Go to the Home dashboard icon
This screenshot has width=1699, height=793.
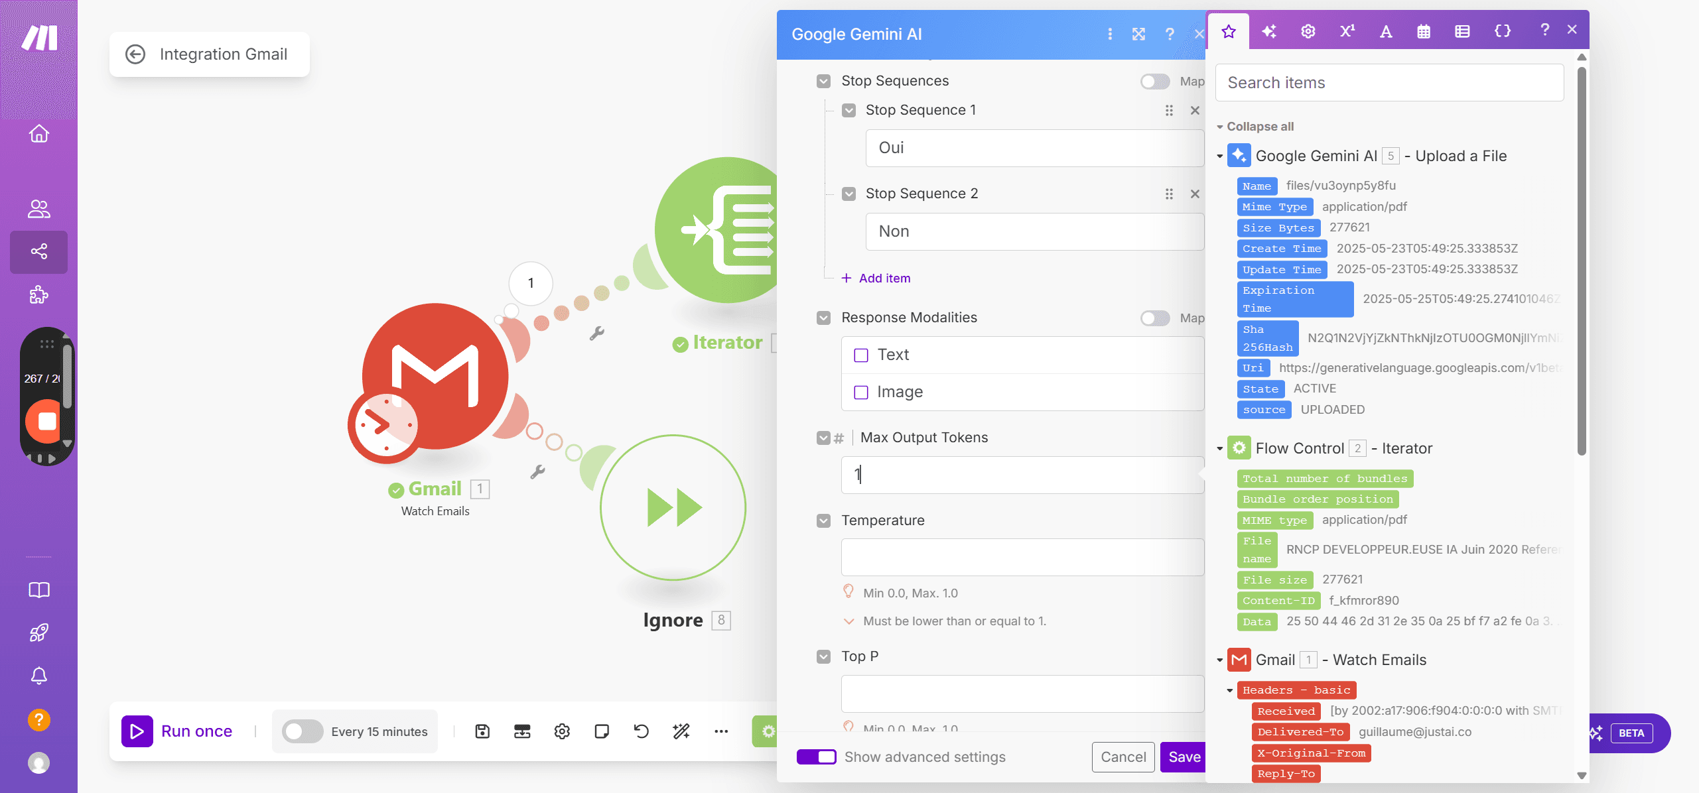pos(39,134)
